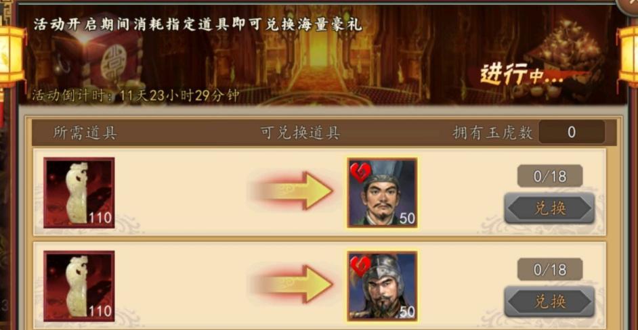This screenshot has height=330, width=638.
Task: Tap red heart badge on helmeted general
Action: coord(360,266)
